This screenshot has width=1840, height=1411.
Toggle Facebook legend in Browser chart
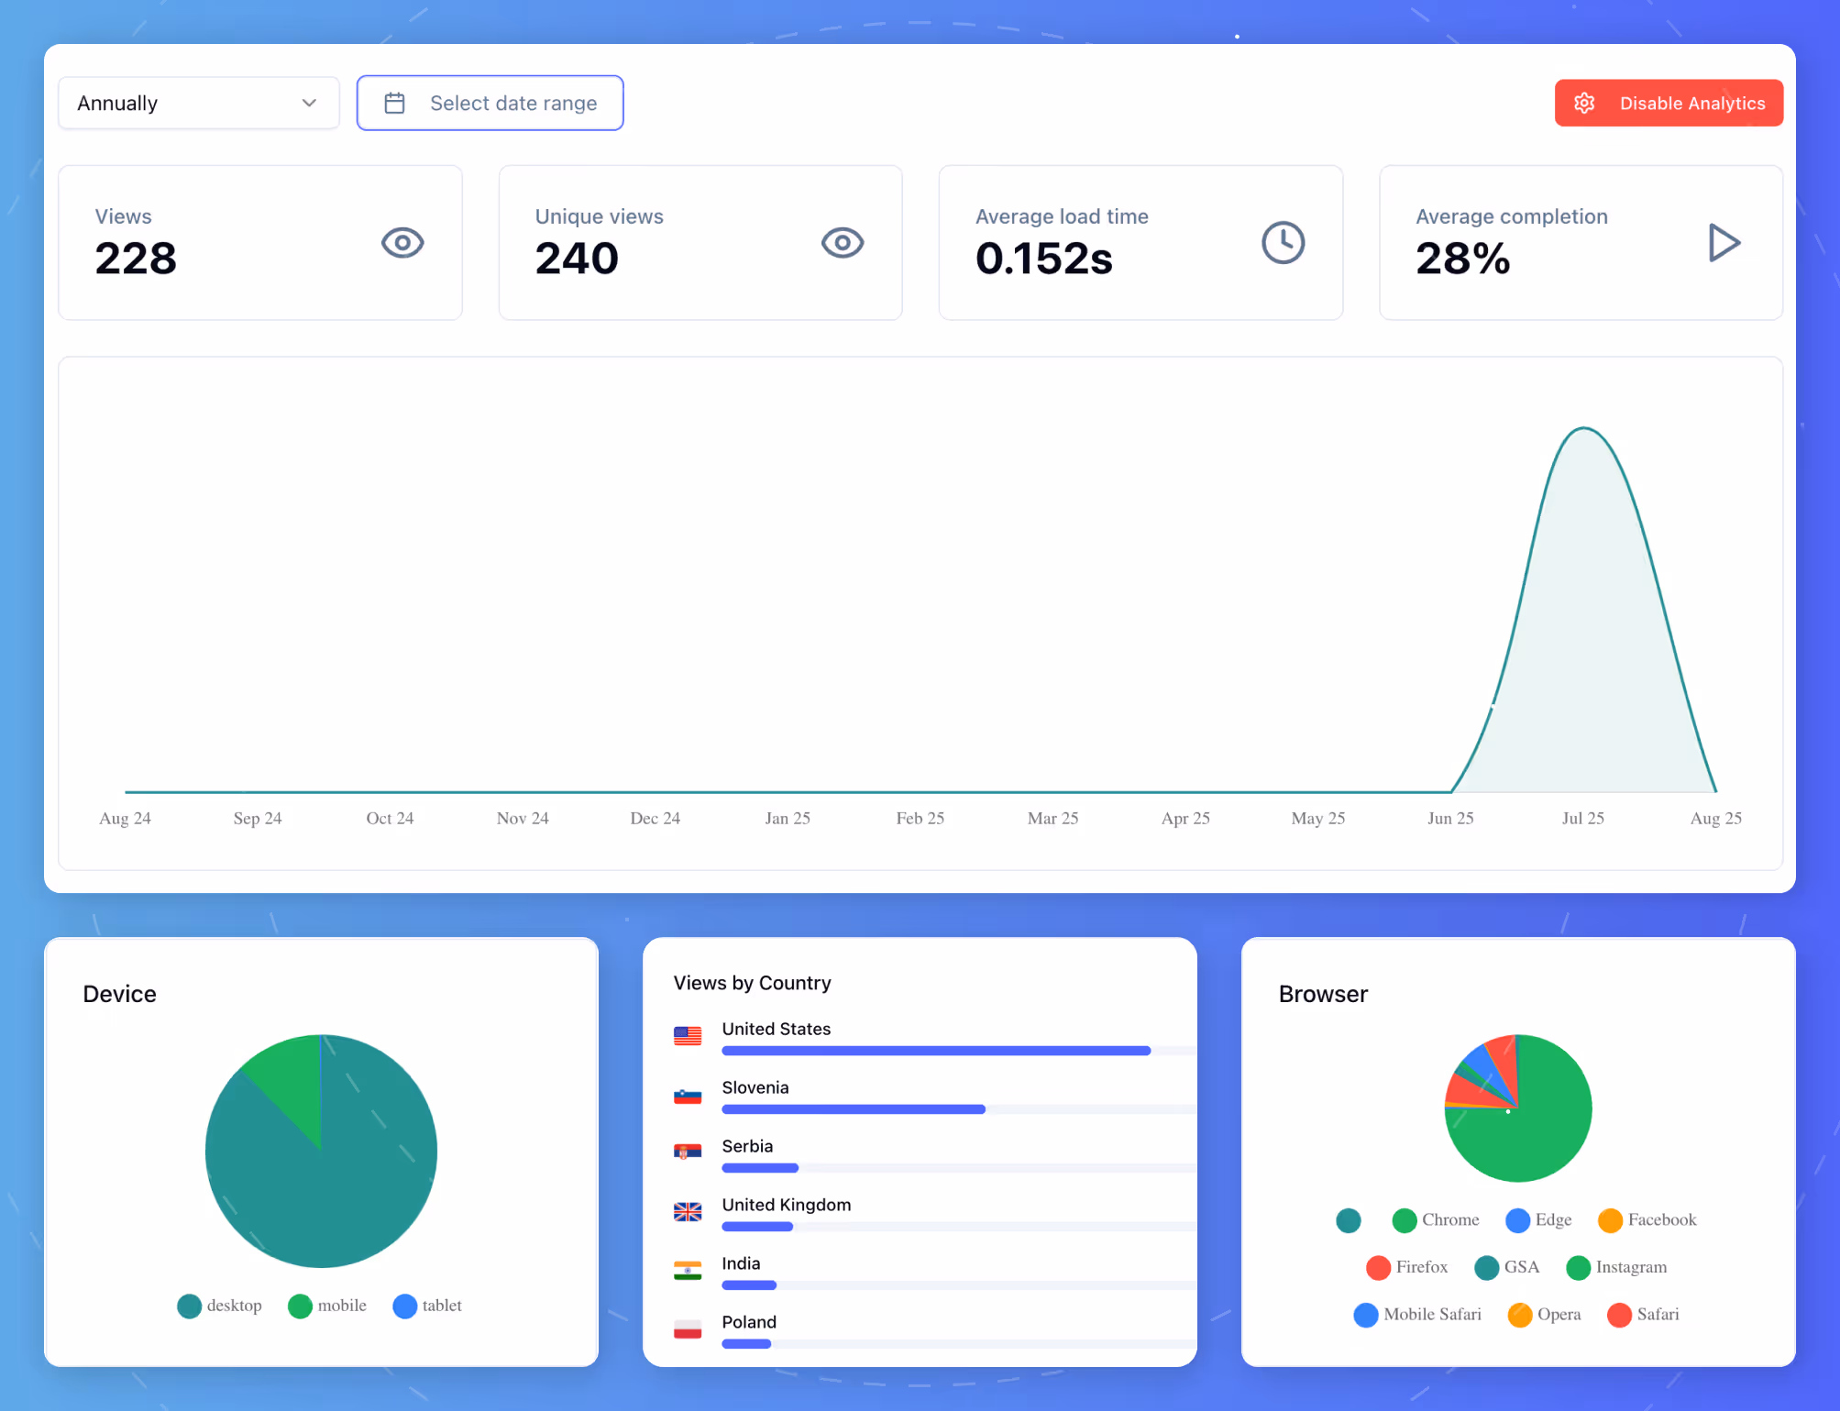1647,1220
